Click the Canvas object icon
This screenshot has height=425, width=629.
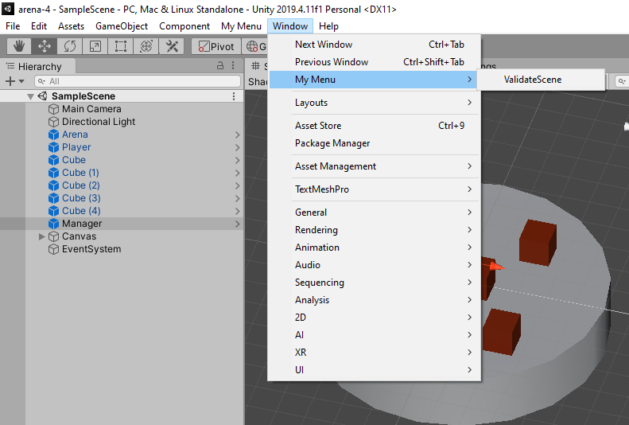click(53, 236)
